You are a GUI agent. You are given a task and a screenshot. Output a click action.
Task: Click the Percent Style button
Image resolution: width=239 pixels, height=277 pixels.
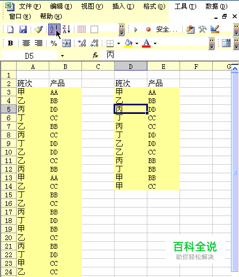[x=54, y=43]
